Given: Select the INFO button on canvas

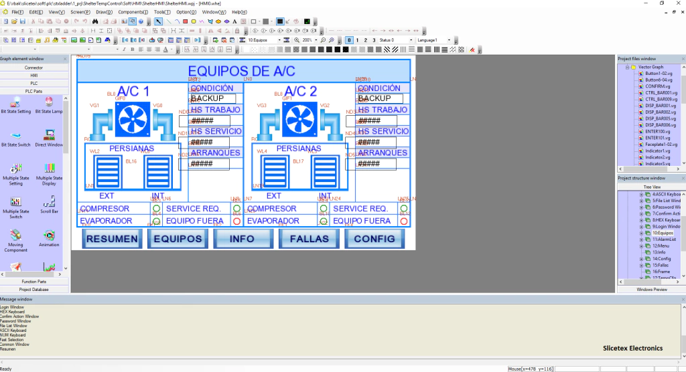Looking at the screenshot, I should (243, 239).
